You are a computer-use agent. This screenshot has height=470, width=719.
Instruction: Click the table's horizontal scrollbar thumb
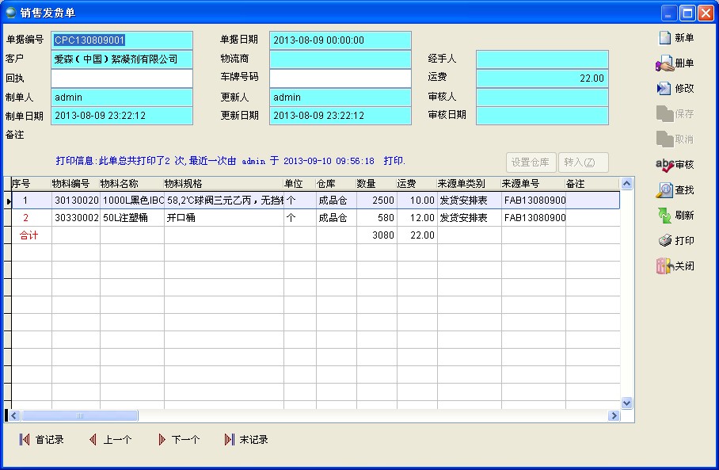pos(78,416)
